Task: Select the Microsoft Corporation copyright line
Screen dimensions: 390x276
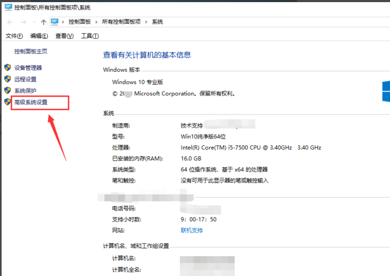Action: pyautogui.click(x=173, y=94)
